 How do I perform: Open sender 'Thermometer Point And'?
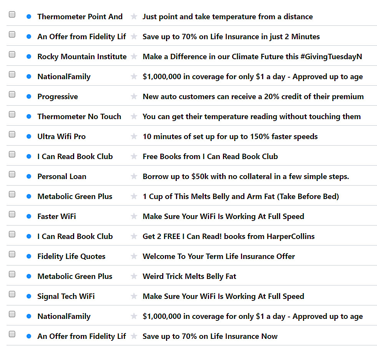click(80, 17)
